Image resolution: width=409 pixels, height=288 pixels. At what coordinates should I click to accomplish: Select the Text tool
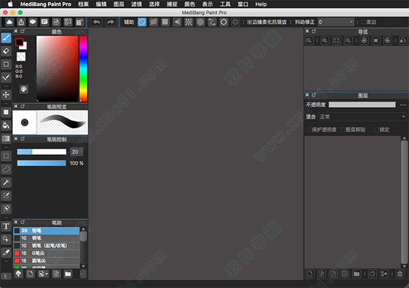click(x=6, y=226)
